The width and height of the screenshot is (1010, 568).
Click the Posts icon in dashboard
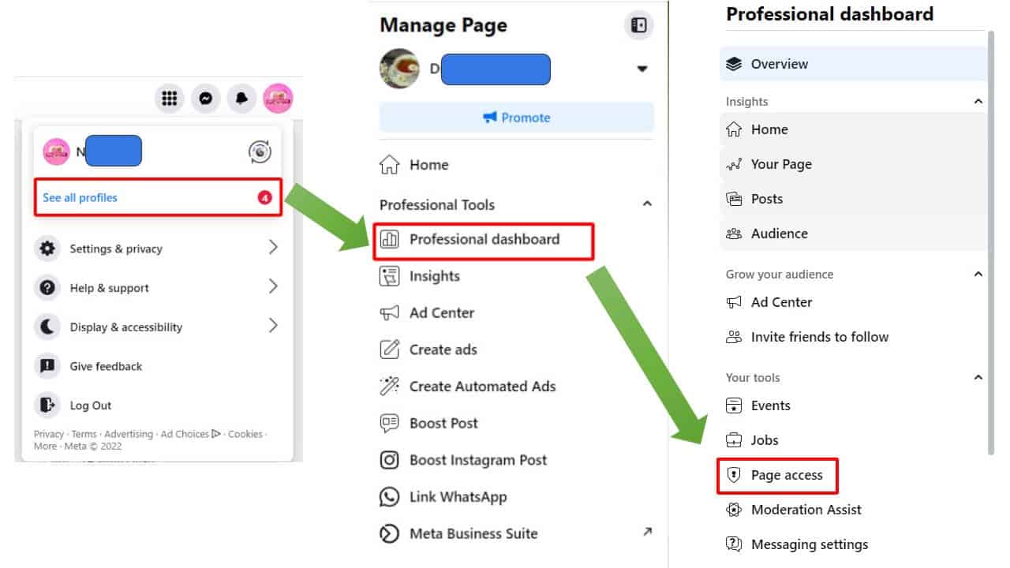click(734, 199)
